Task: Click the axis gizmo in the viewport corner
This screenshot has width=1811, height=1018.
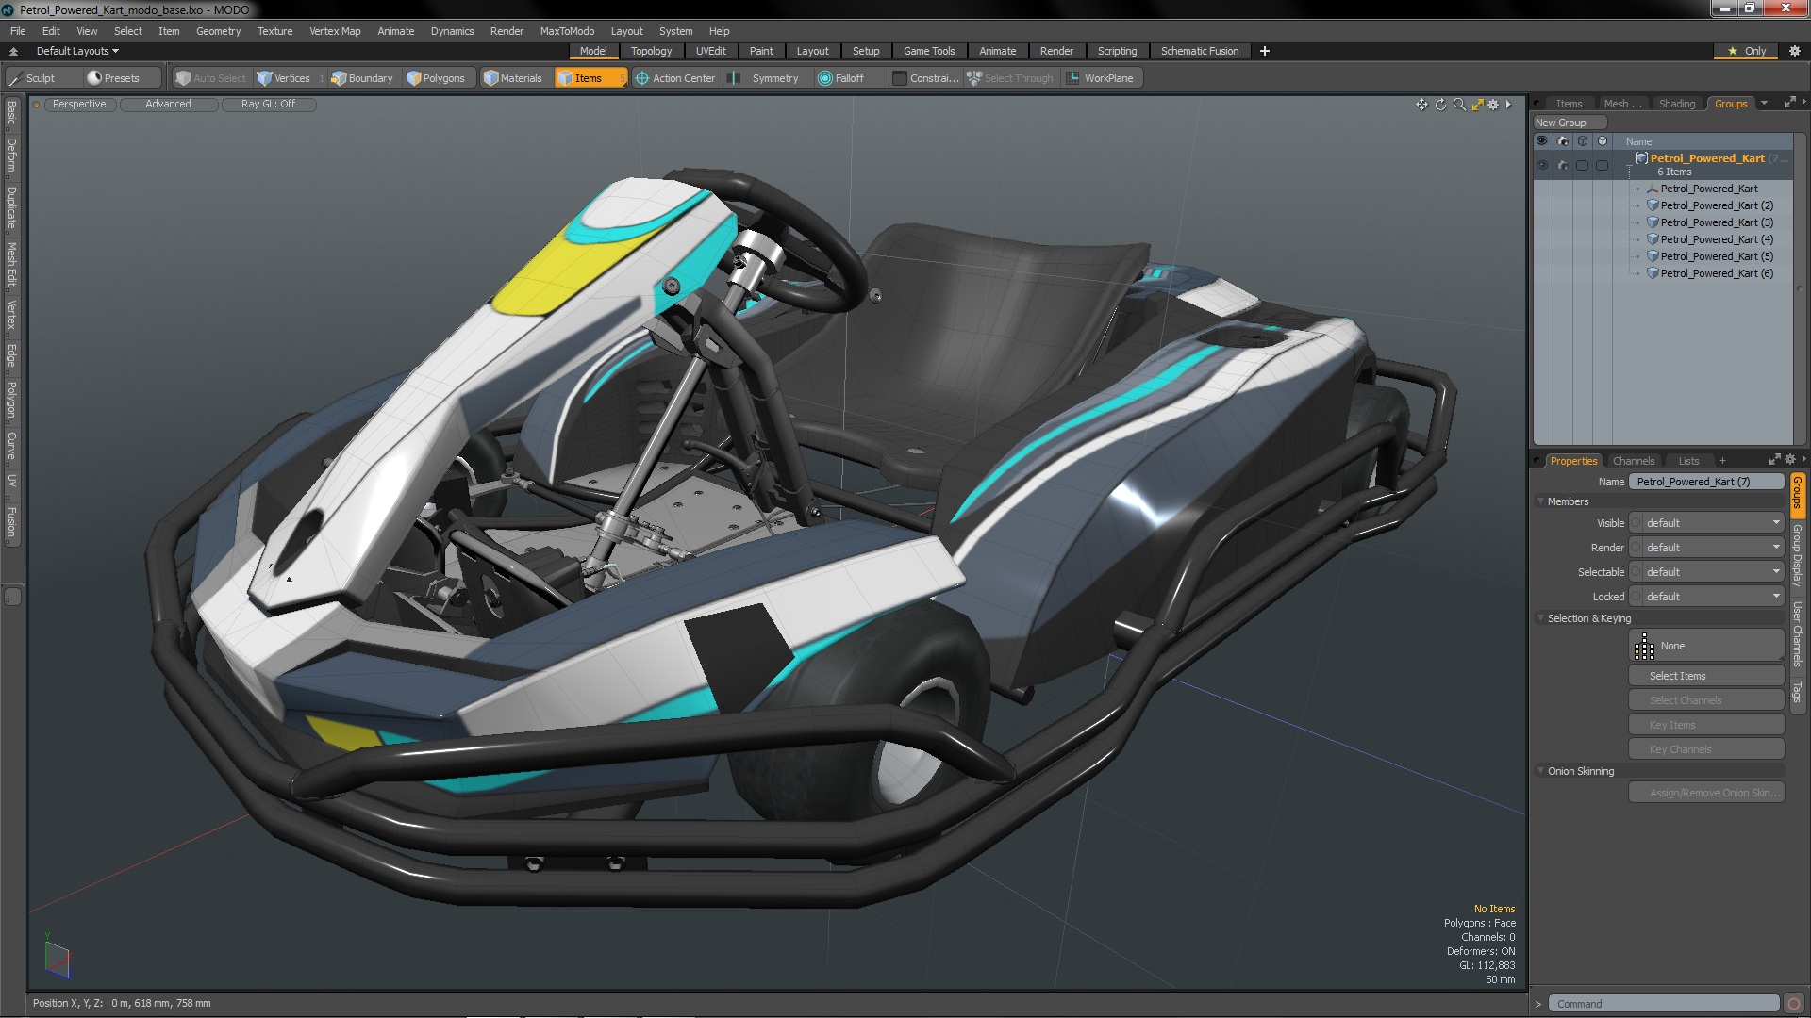Action: click(57, 958)
